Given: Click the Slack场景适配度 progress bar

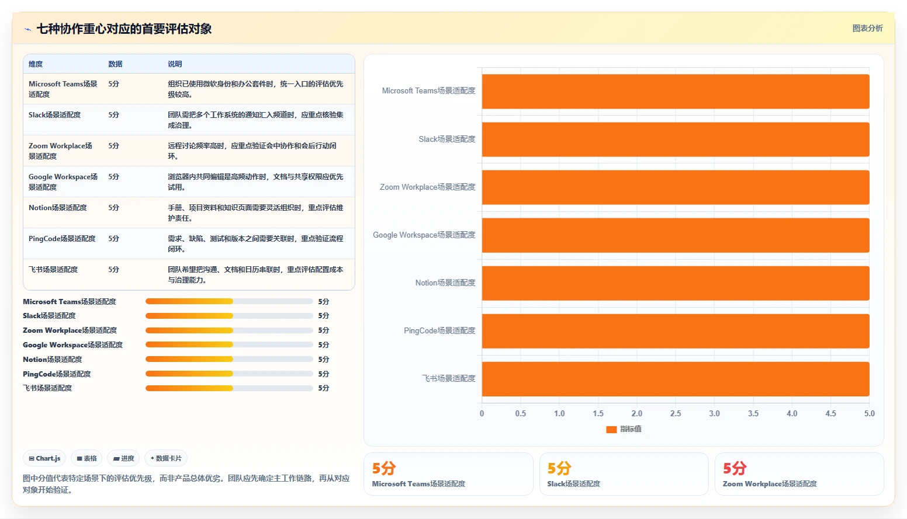Looking at the screenshot, I should (229, 316).
